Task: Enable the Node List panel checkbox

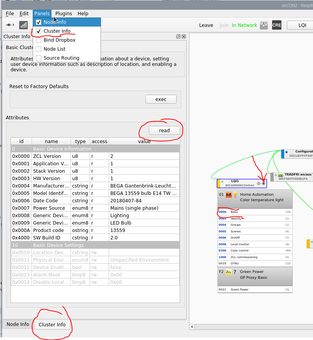Action: (x=39, y=49)
